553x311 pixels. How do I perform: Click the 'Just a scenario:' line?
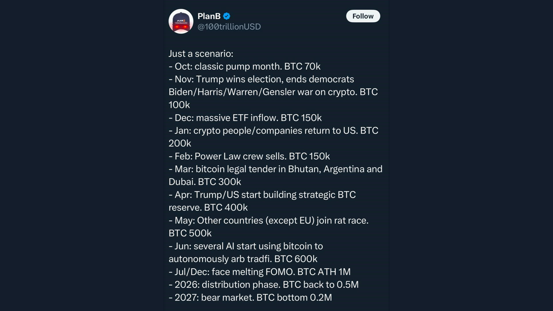tap(201, 54)
